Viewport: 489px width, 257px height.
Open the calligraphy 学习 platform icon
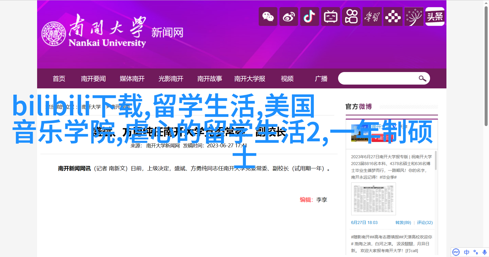(x=372, y=17)
